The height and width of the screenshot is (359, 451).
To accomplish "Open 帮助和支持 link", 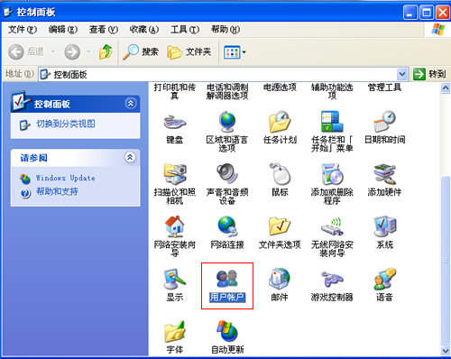I will [57, 191].
